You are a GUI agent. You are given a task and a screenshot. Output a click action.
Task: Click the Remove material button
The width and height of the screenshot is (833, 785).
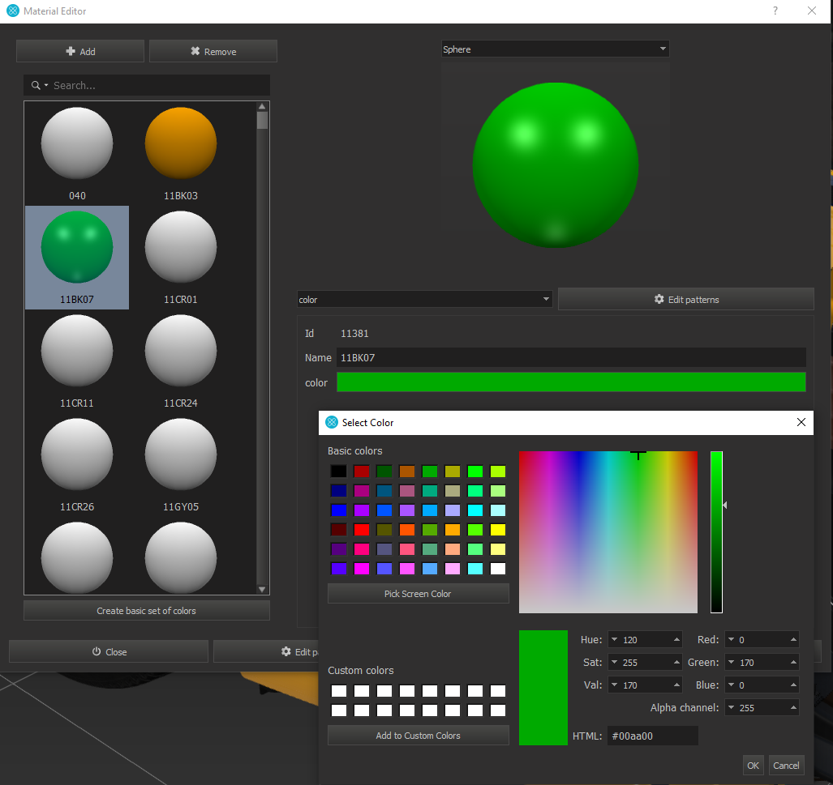[x=213, y=51]
